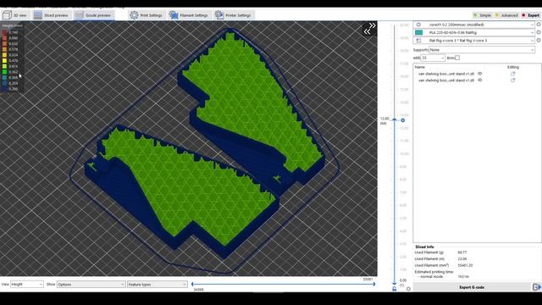Collapse the sidebar with the double-arrow icon
Screen dimensions: 542x305
coord(369,29)
